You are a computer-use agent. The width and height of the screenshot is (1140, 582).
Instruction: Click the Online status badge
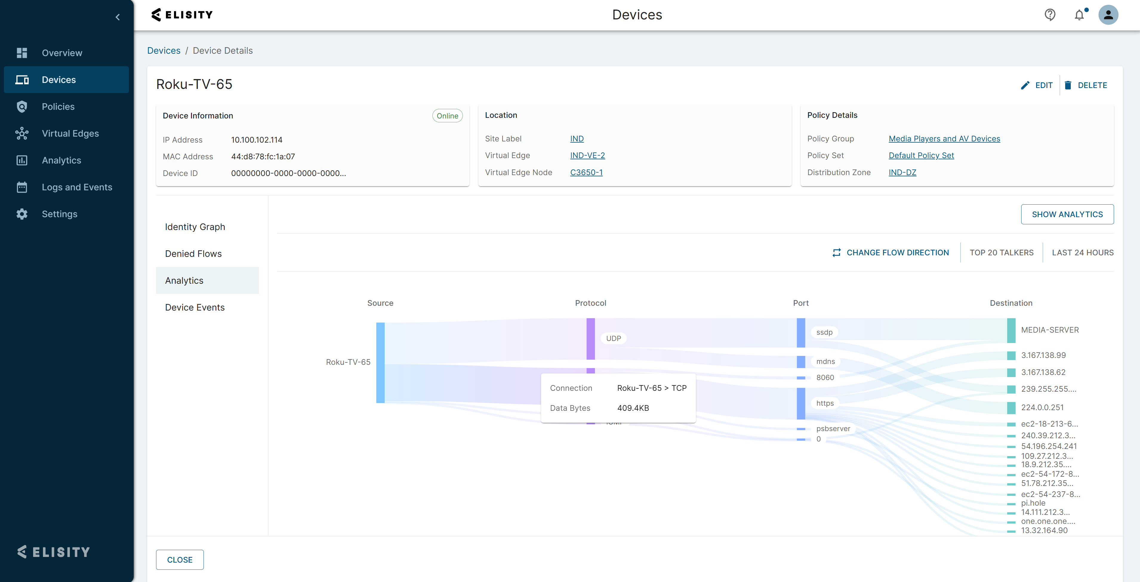[x=447, y=116]
